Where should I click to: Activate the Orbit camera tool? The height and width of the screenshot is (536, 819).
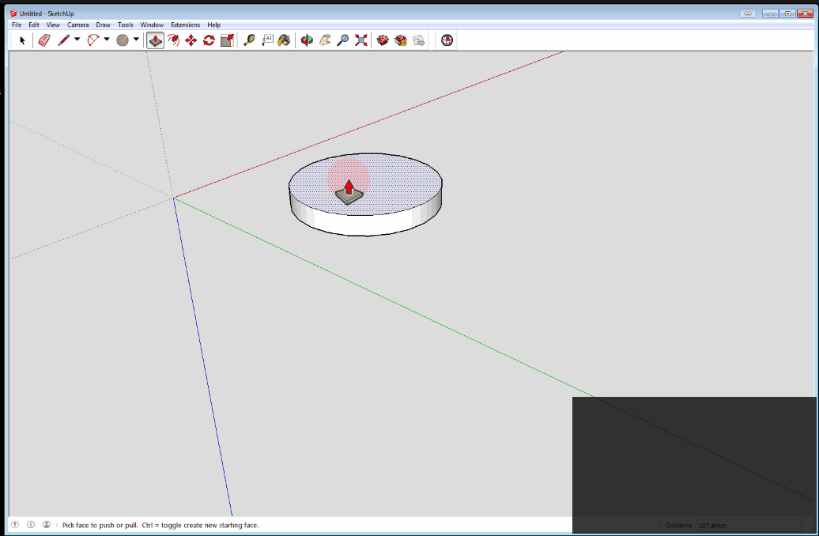(307, 40)
